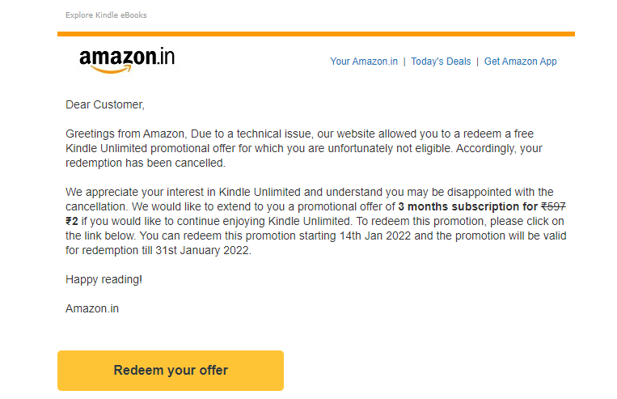The height and width of the screenshot is (399, 617).
Task: Open the Your Amazon.in link
Action: click(x=364, y=62)
